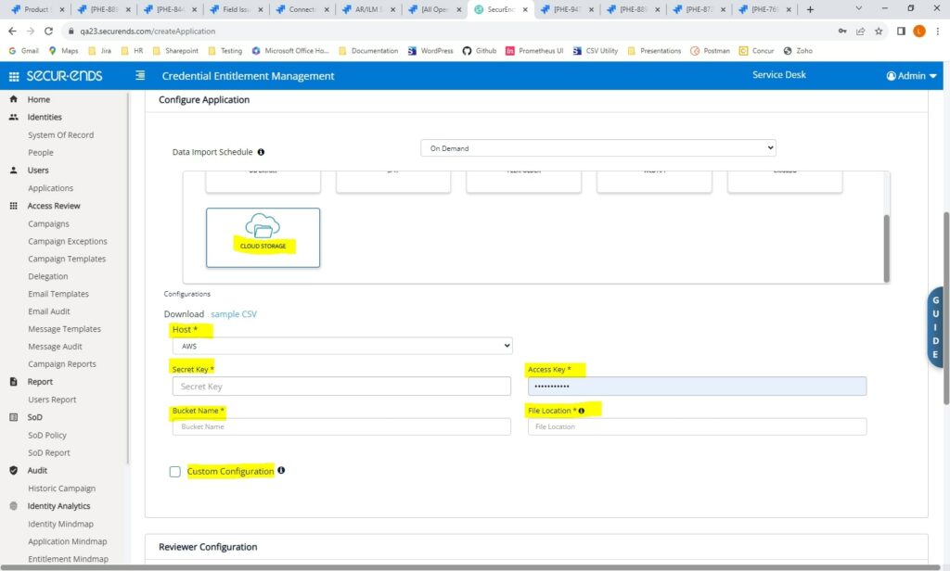Open Campaign Exceptions in the sidebar
The width and height of the screenshot is (950, 571).
tap(67, 241)
